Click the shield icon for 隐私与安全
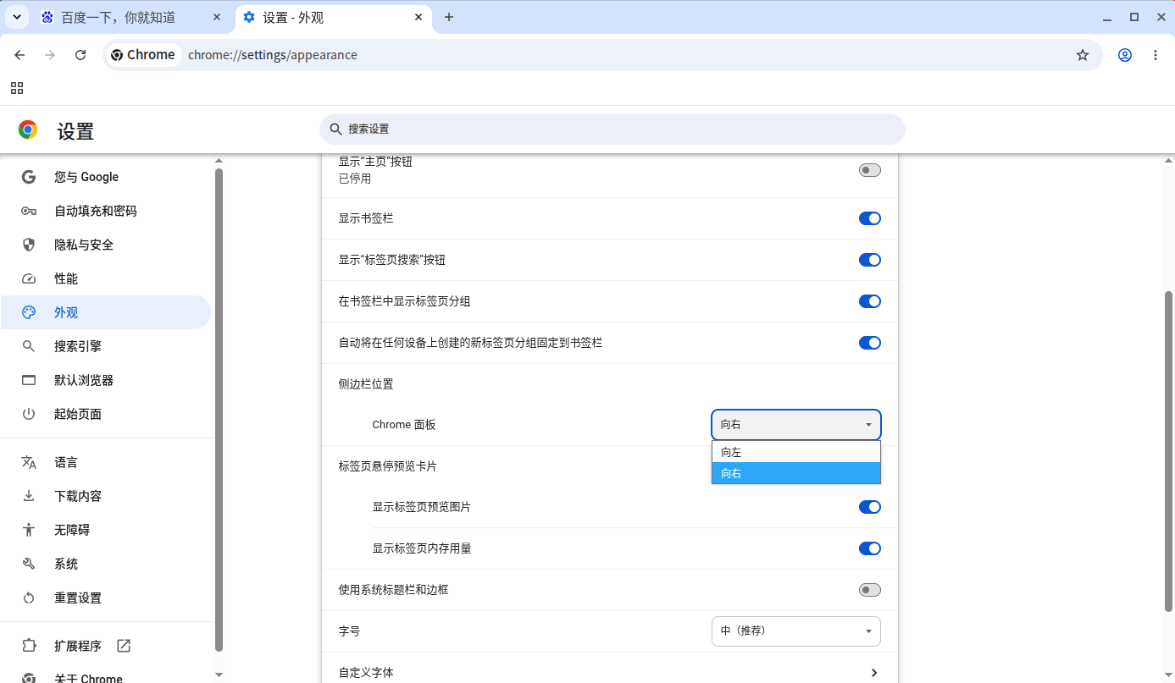1175x683 pixels. click(x=29, y=245)
